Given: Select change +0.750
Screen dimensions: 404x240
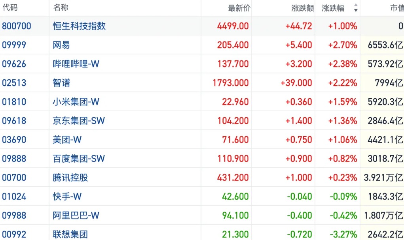Looking at the screenshot, I should [x=299, y=140].
